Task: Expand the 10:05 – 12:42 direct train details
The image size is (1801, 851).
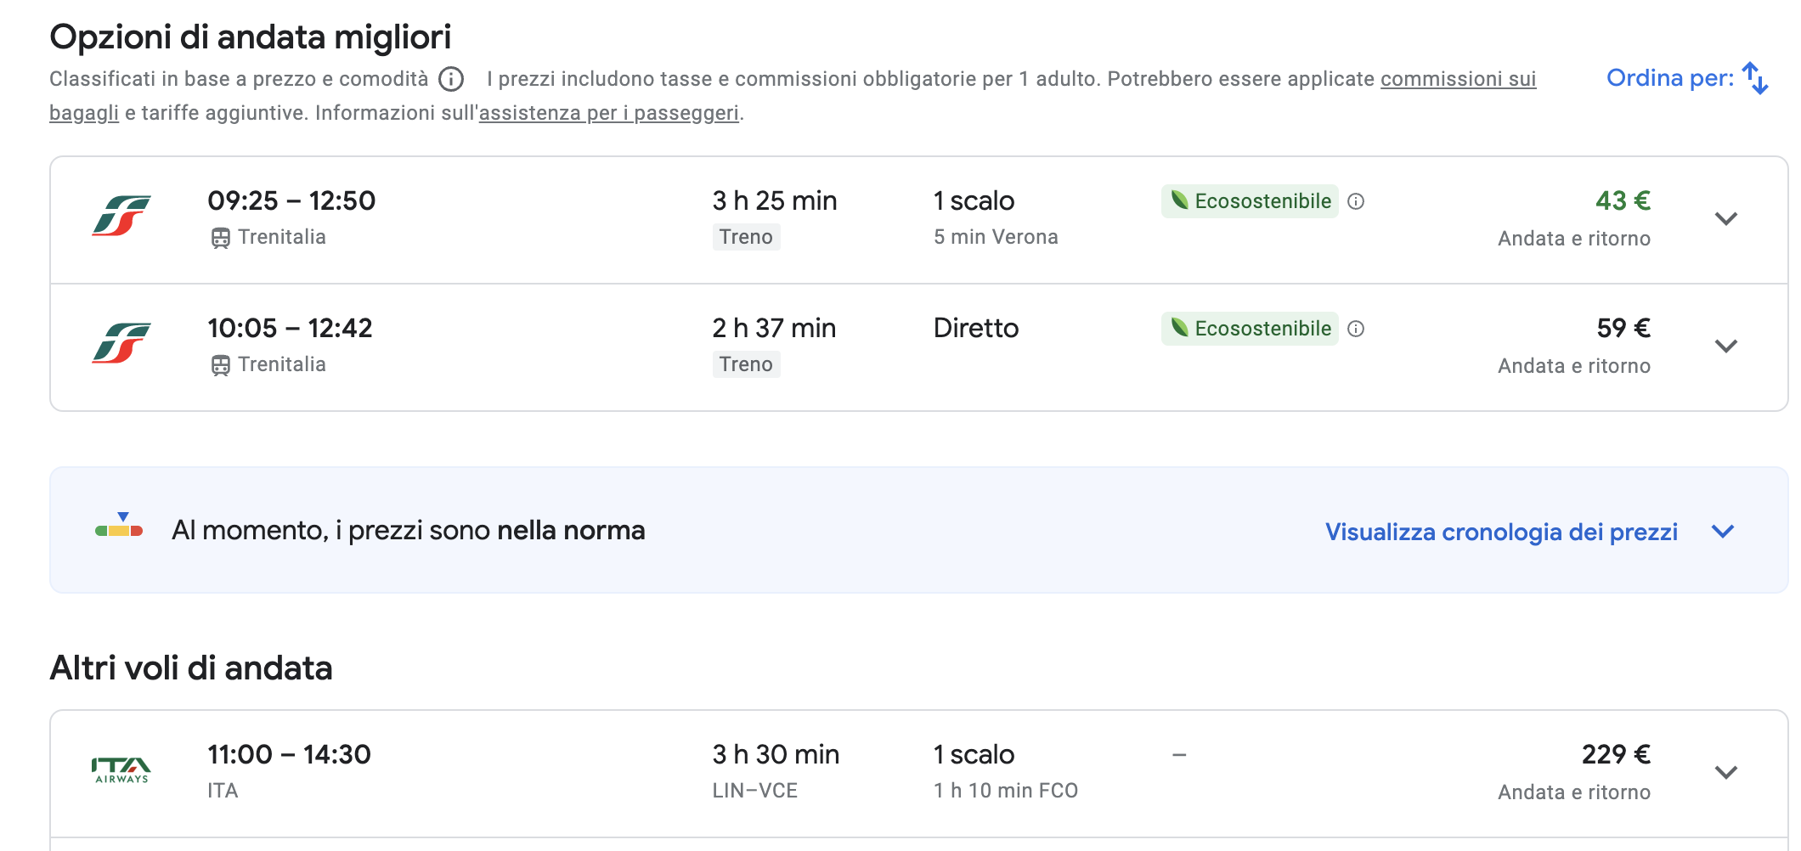Action: 1725,347
